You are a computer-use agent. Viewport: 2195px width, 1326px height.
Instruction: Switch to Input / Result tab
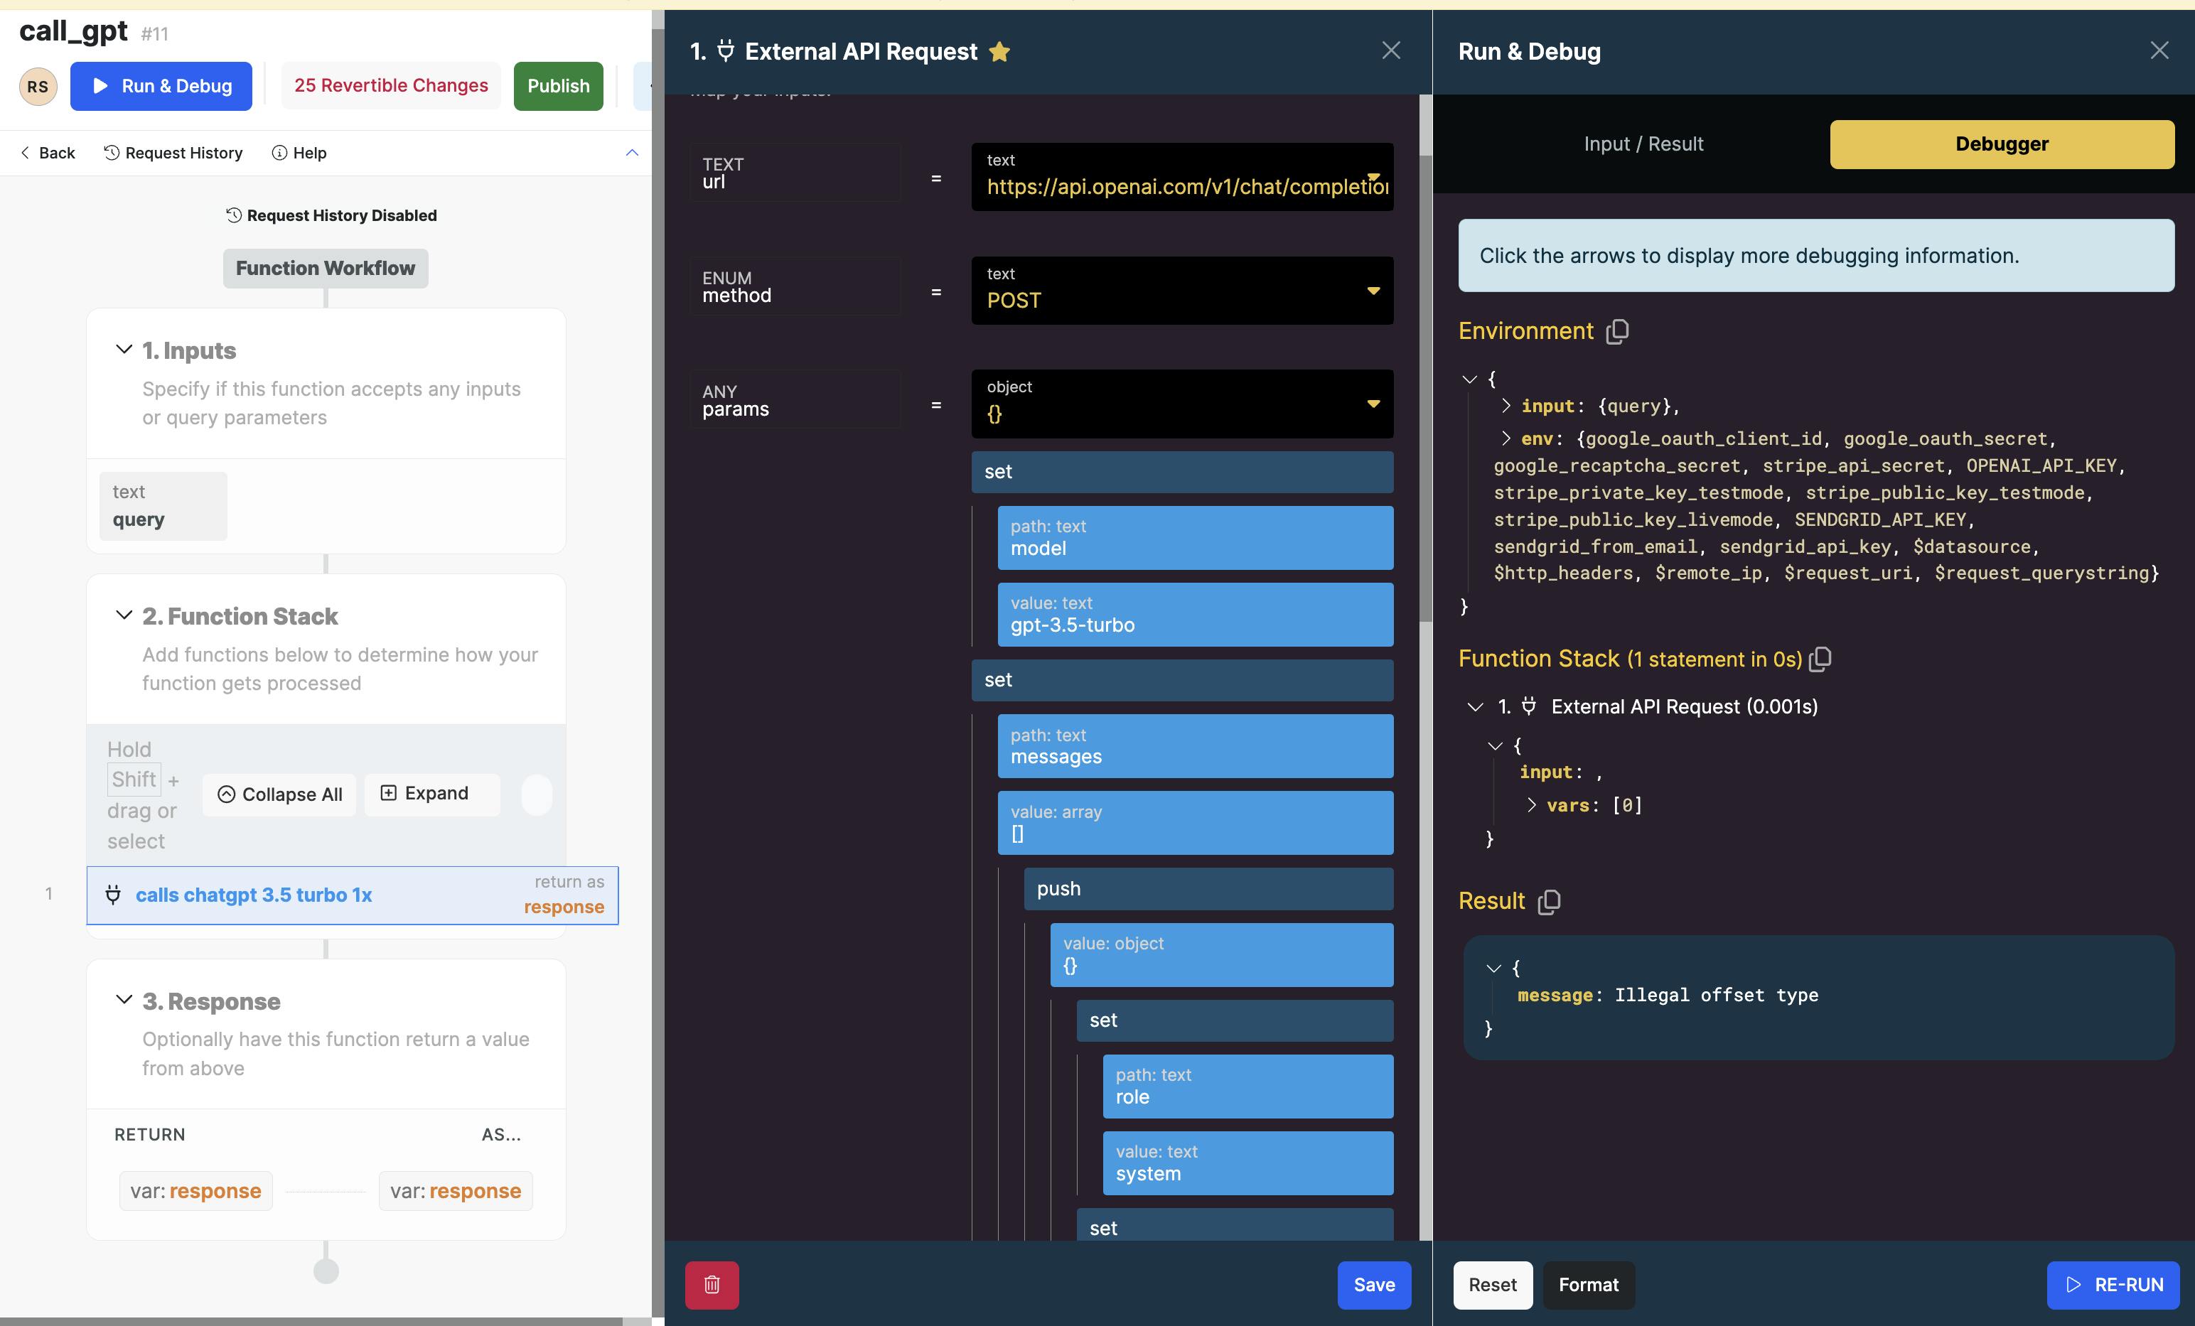click(1643, 144)
